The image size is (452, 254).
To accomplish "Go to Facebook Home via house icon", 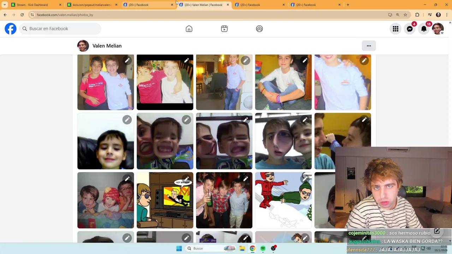I will [x=189, y=29].
